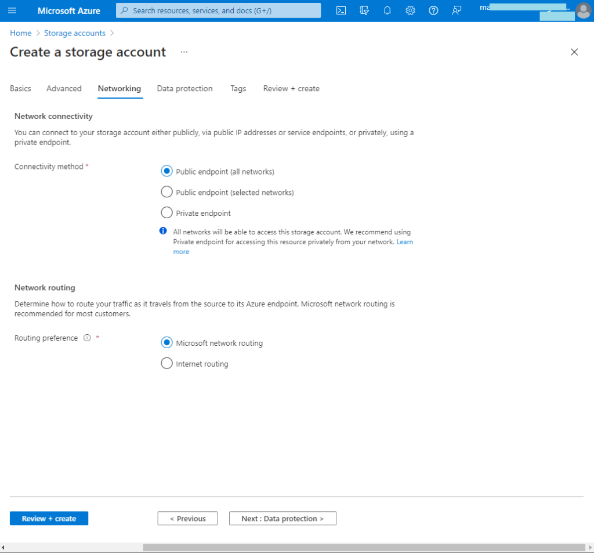Open the Learn more link about private endpoints
This screenshot has height=553, width=594.
pyautogui.click(x=405, y=242)
